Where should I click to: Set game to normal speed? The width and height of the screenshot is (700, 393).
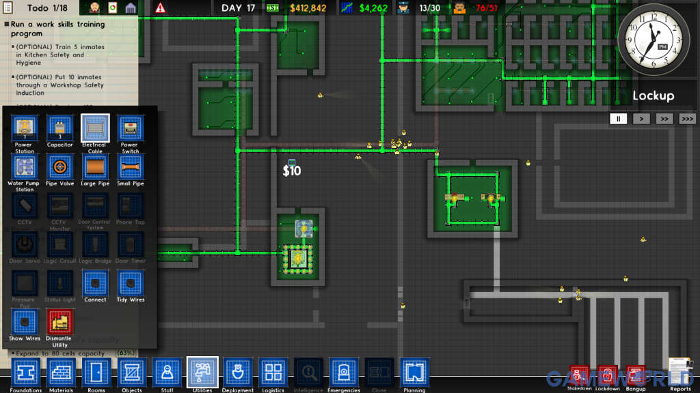click(x=641, y=119)
